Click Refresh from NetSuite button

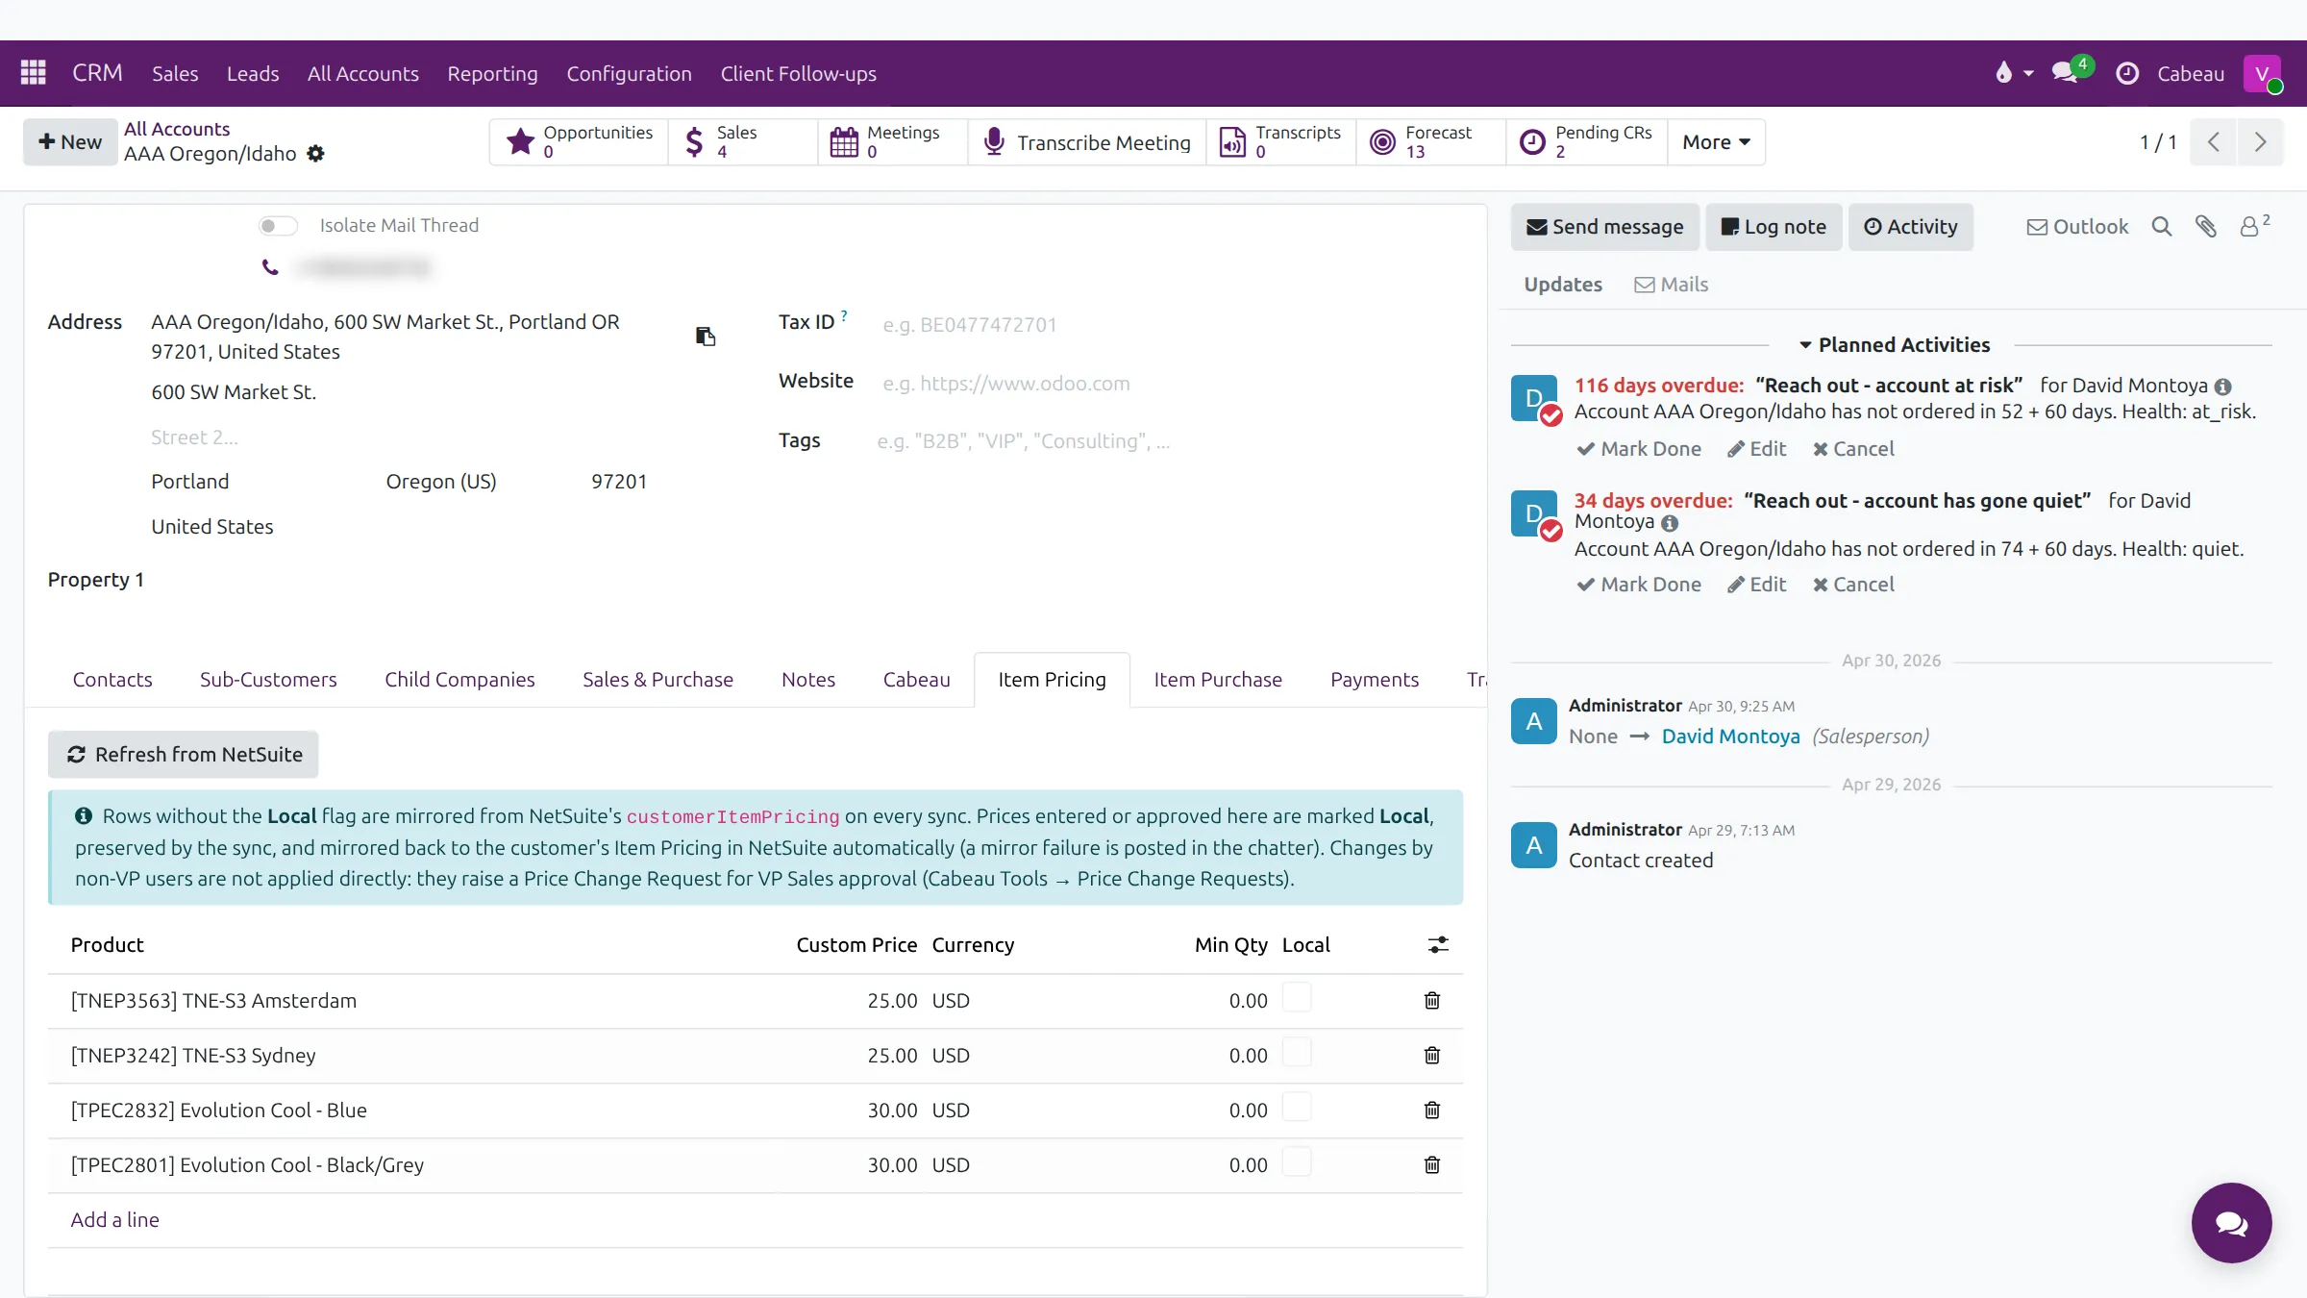point(184,755)
